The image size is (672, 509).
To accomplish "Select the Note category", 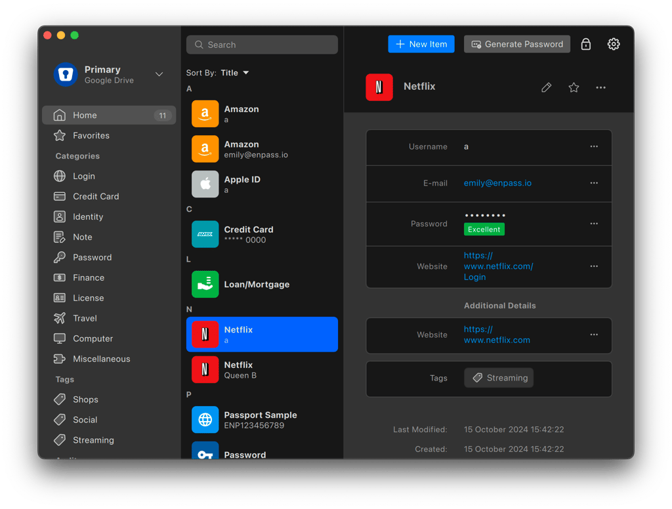I will tap(109, 237).
